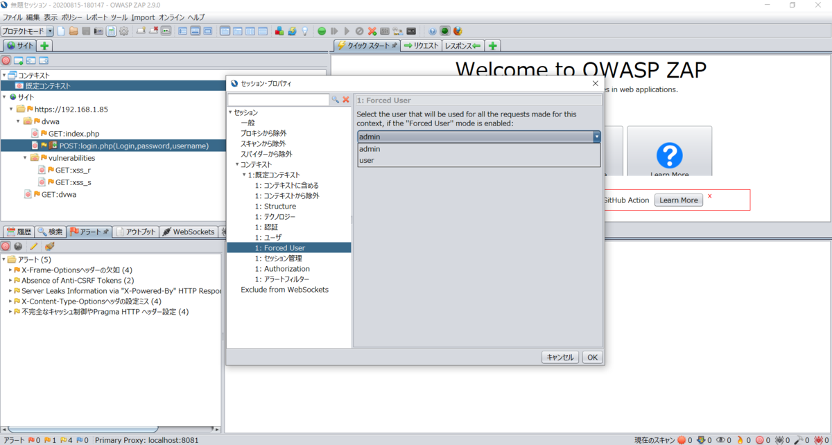Screen dimensions: 832x445
Task: Click the Persist Session disk icon
Action: point(86,31)
